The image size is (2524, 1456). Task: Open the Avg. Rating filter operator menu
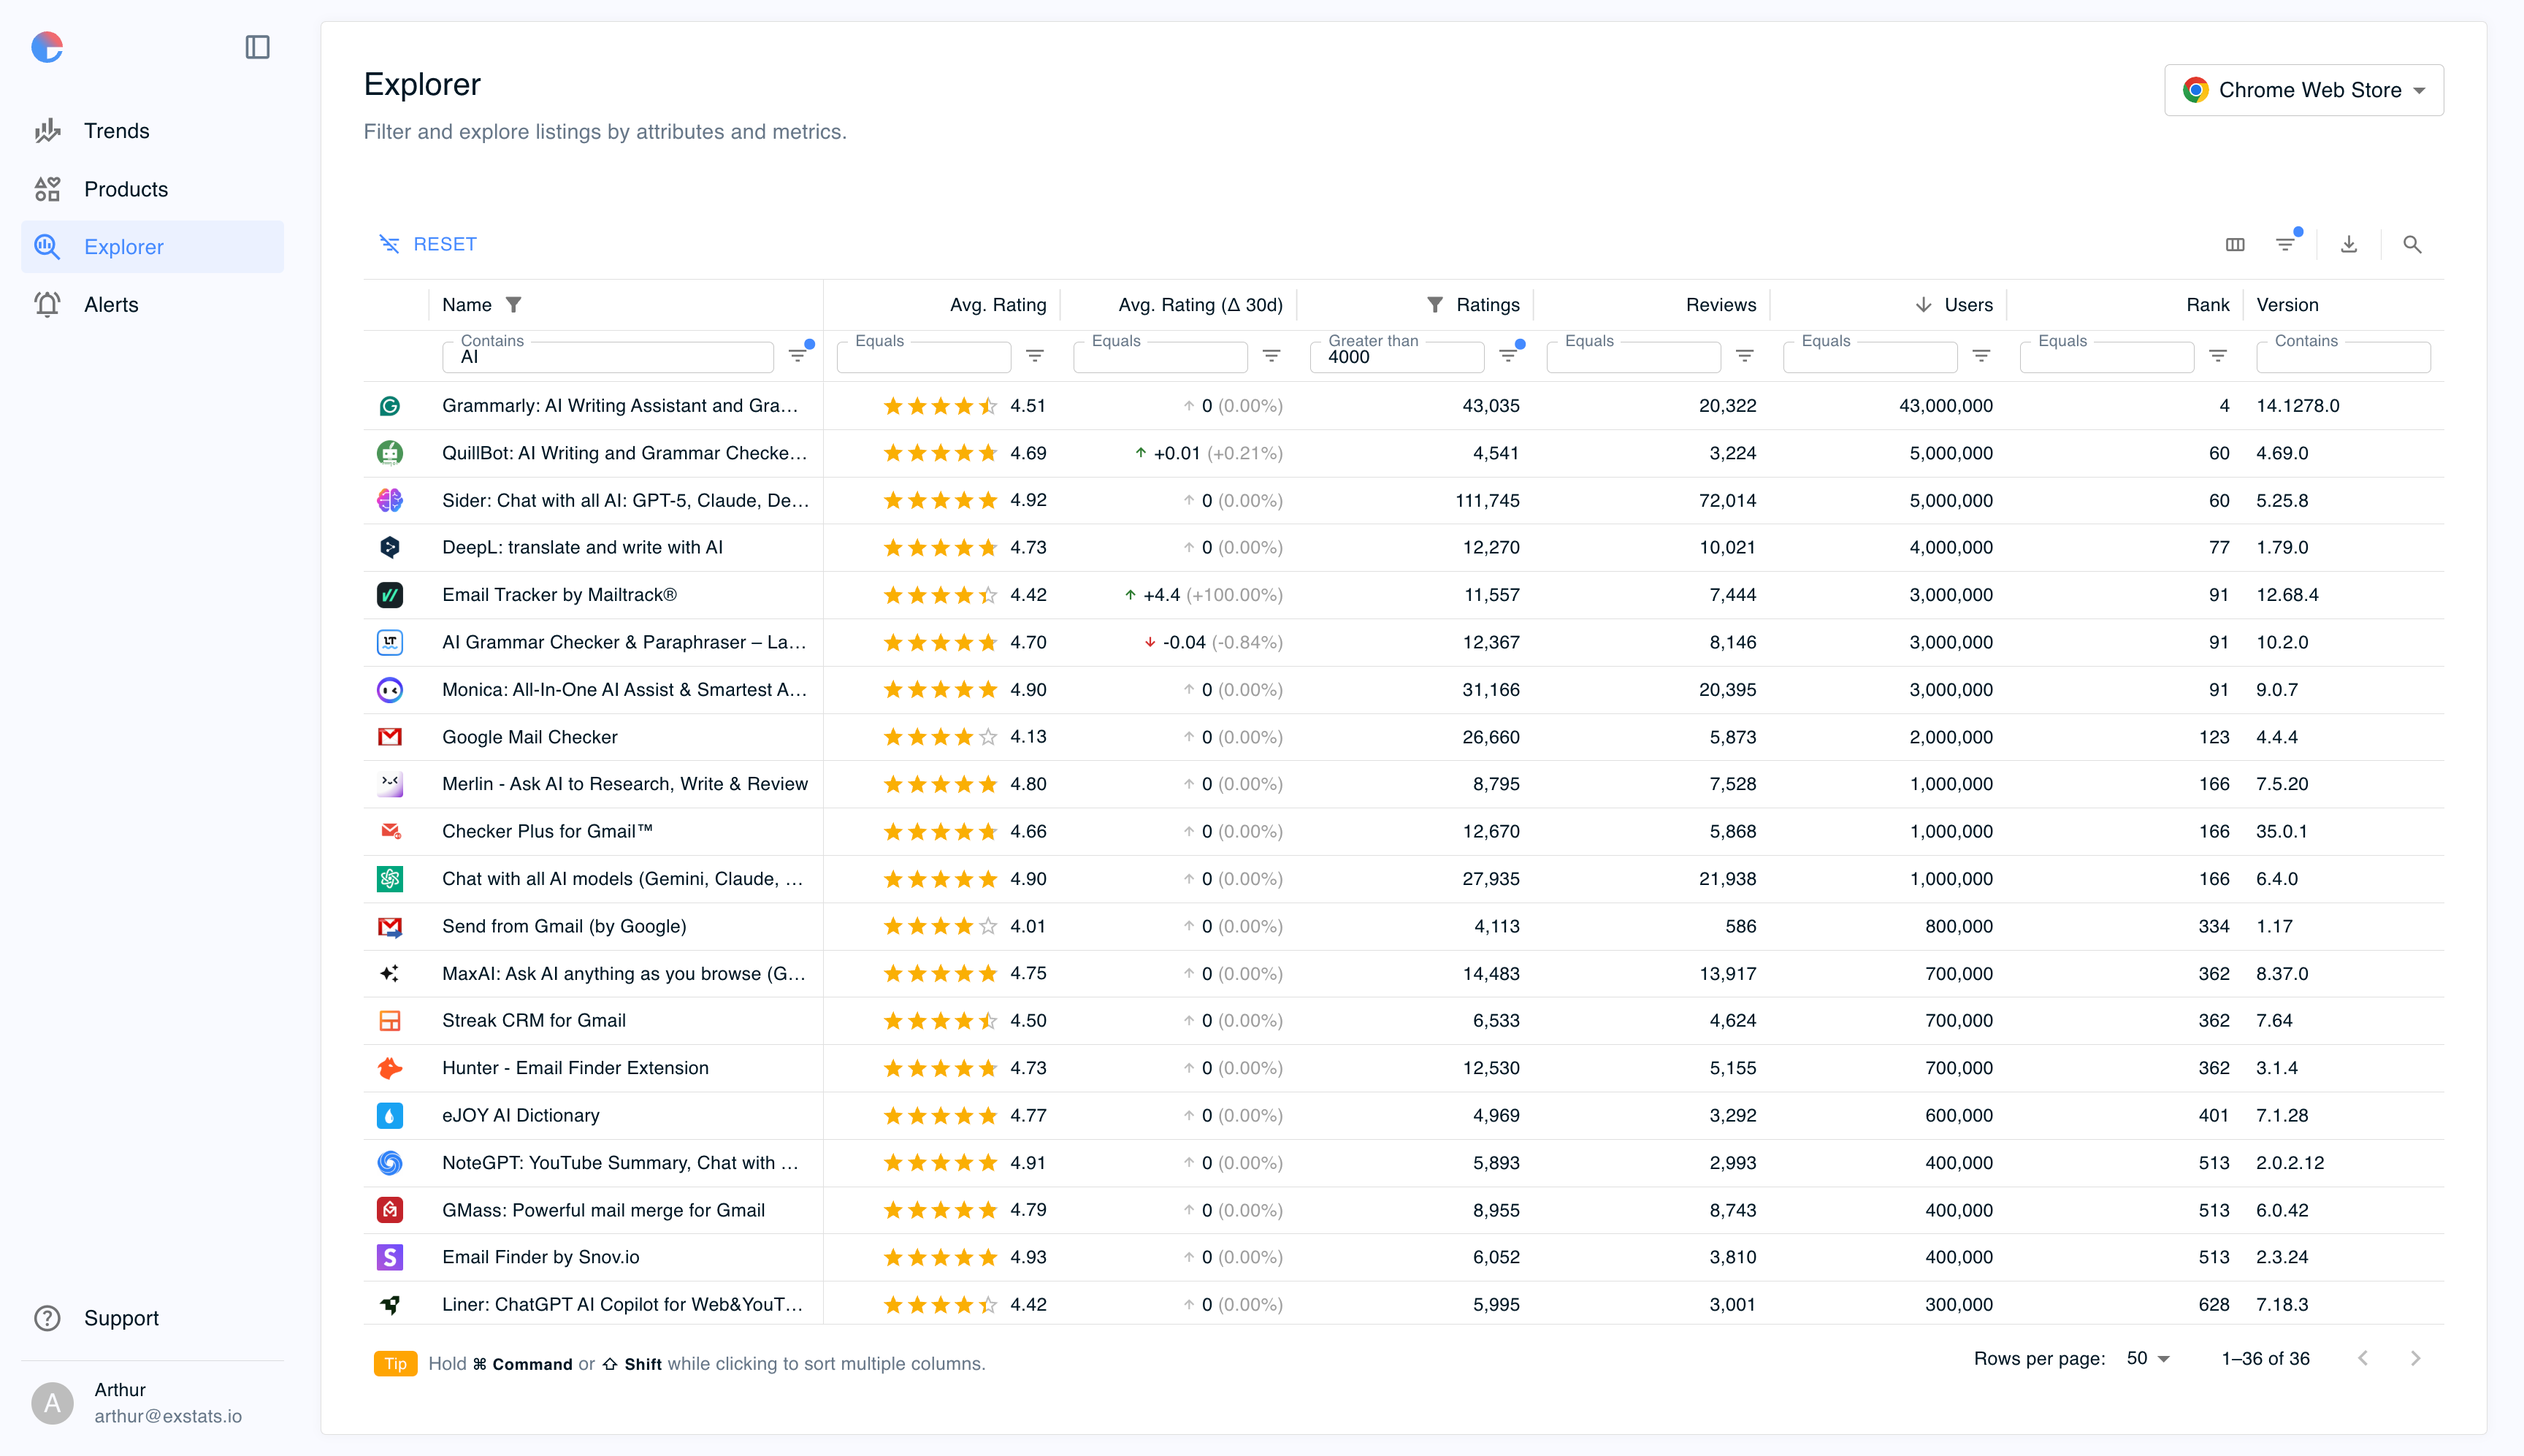(1035, 356)
